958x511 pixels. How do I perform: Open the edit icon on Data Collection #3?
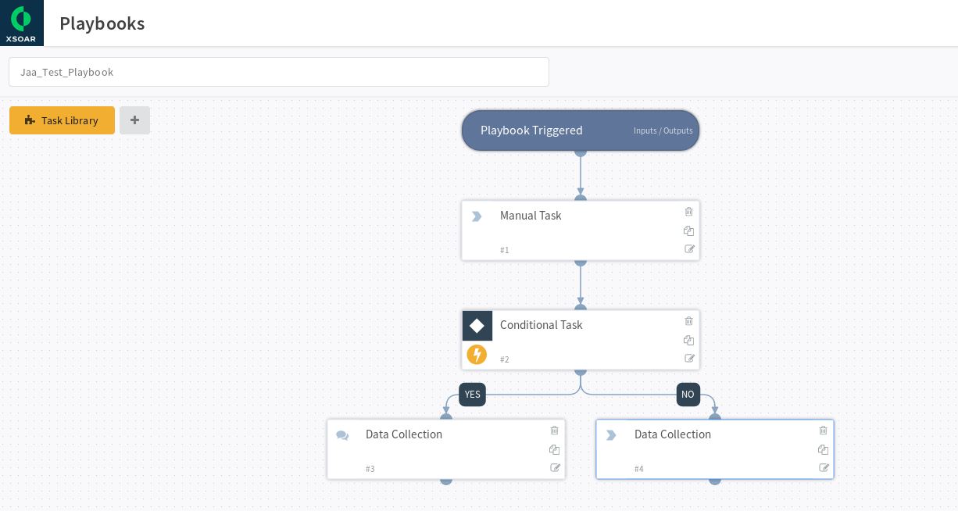tap(556, 467)
